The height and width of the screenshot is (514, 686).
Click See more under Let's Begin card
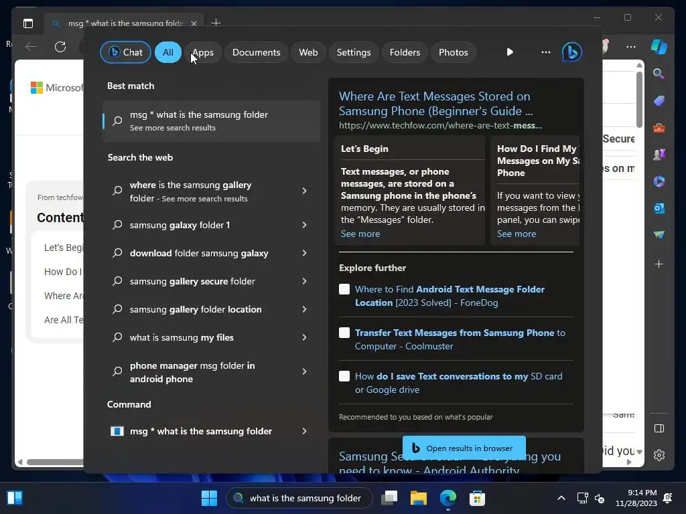pos(360,234)
